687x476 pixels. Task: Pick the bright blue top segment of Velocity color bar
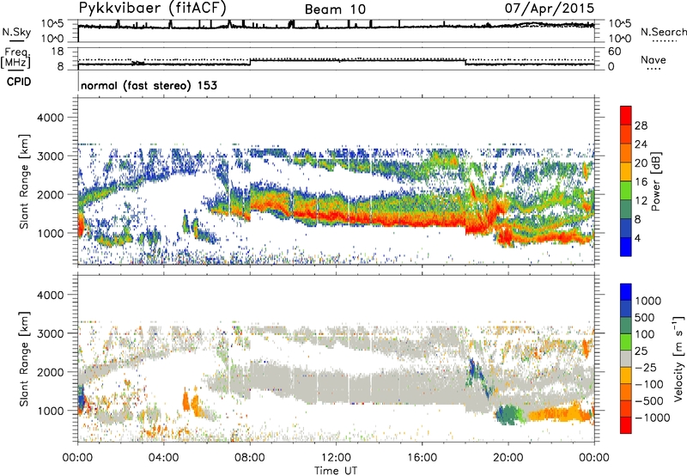[x=626, y=292]
